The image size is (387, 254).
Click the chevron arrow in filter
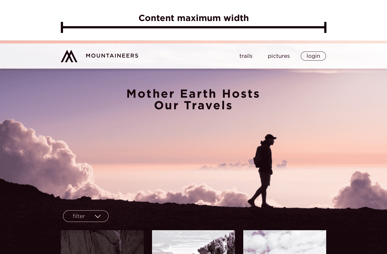tap(98, 216)
